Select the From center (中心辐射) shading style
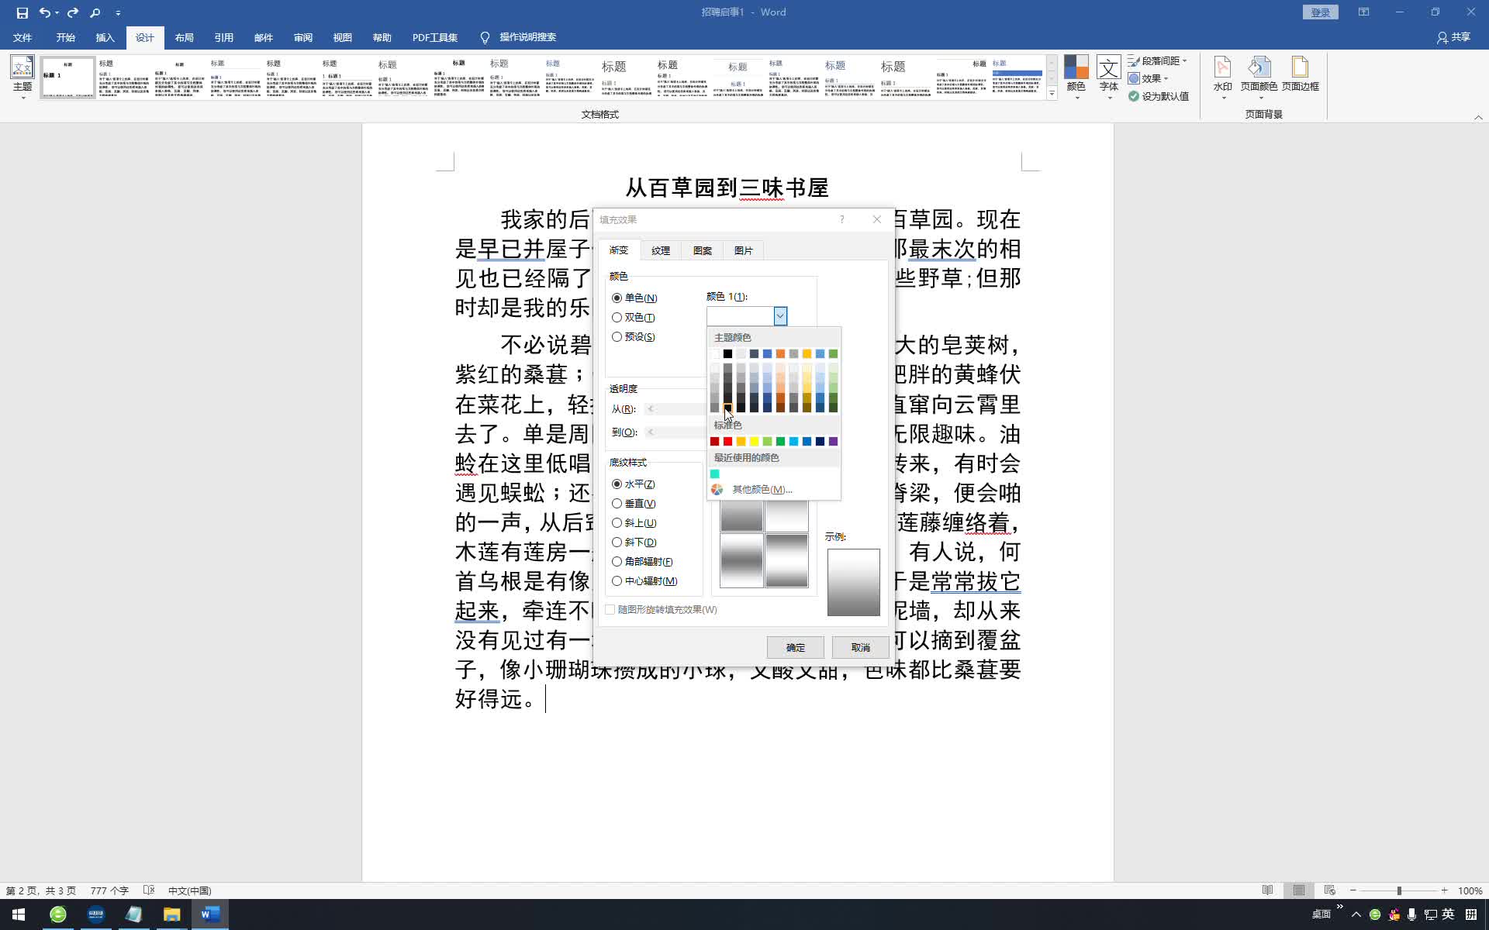This screenshot has height=930, width=1489. pos(617,580)
